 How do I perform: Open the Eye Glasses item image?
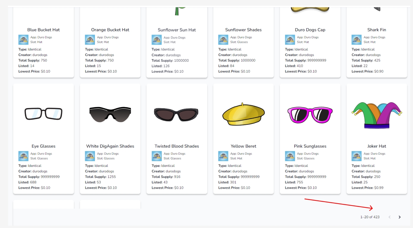pyautogui.click(x=44, y=114)
